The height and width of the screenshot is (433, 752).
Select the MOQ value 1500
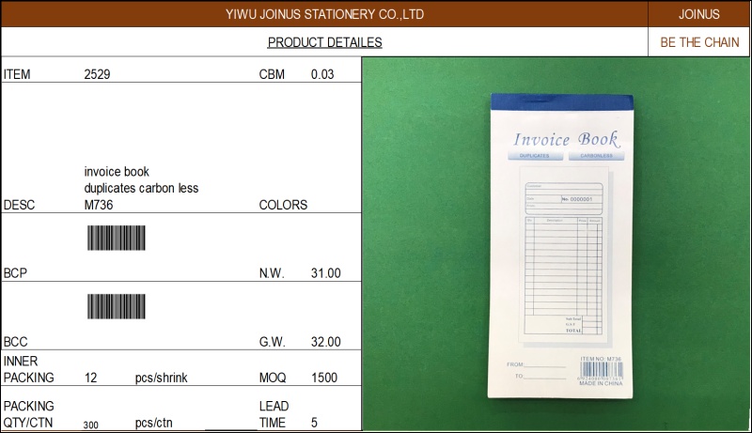coord(324,378)
